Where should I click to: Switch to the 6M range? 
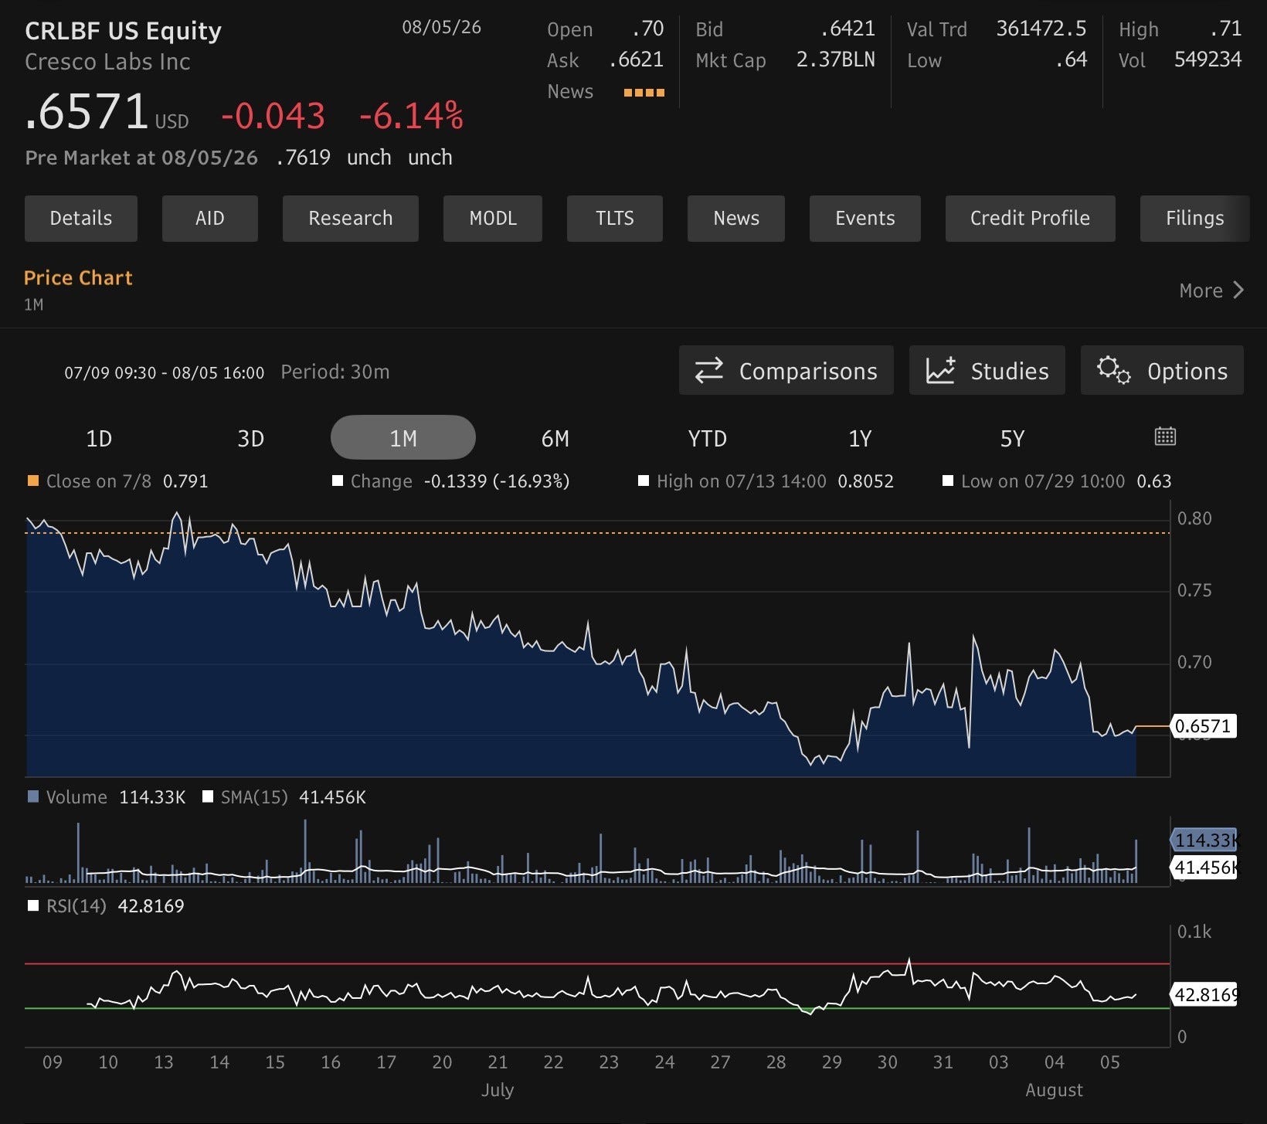(555, 439)
